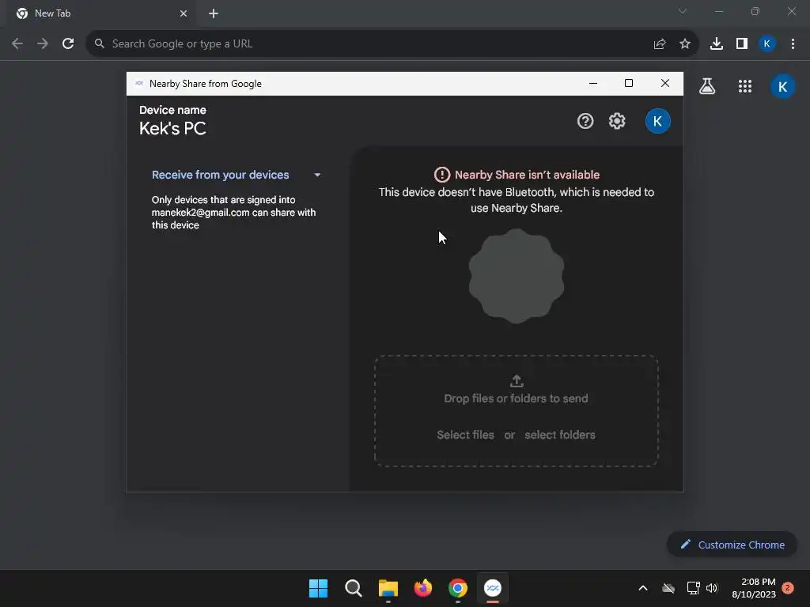Click the share this page icon
810x607 pixels.
(x=659, y=44)
